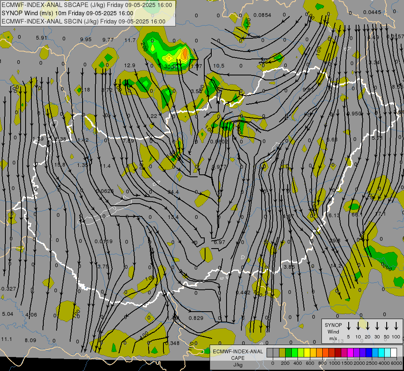Click the 7.89 value on the map

click(x=128, y=141)
